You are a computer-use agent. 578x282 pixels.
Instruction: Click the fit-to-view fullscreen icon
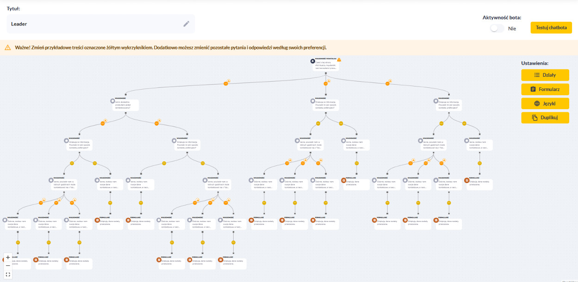[x=8, y=275]
